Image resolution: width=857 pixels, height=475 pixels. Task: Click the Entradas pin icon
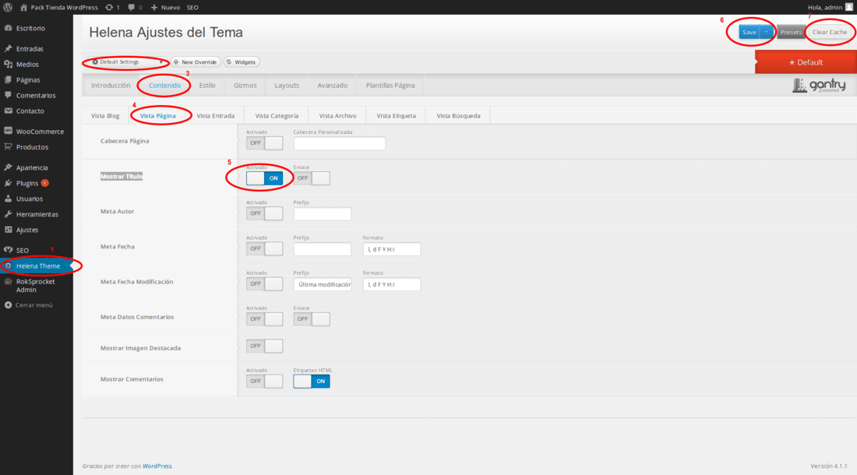(9, 48)
